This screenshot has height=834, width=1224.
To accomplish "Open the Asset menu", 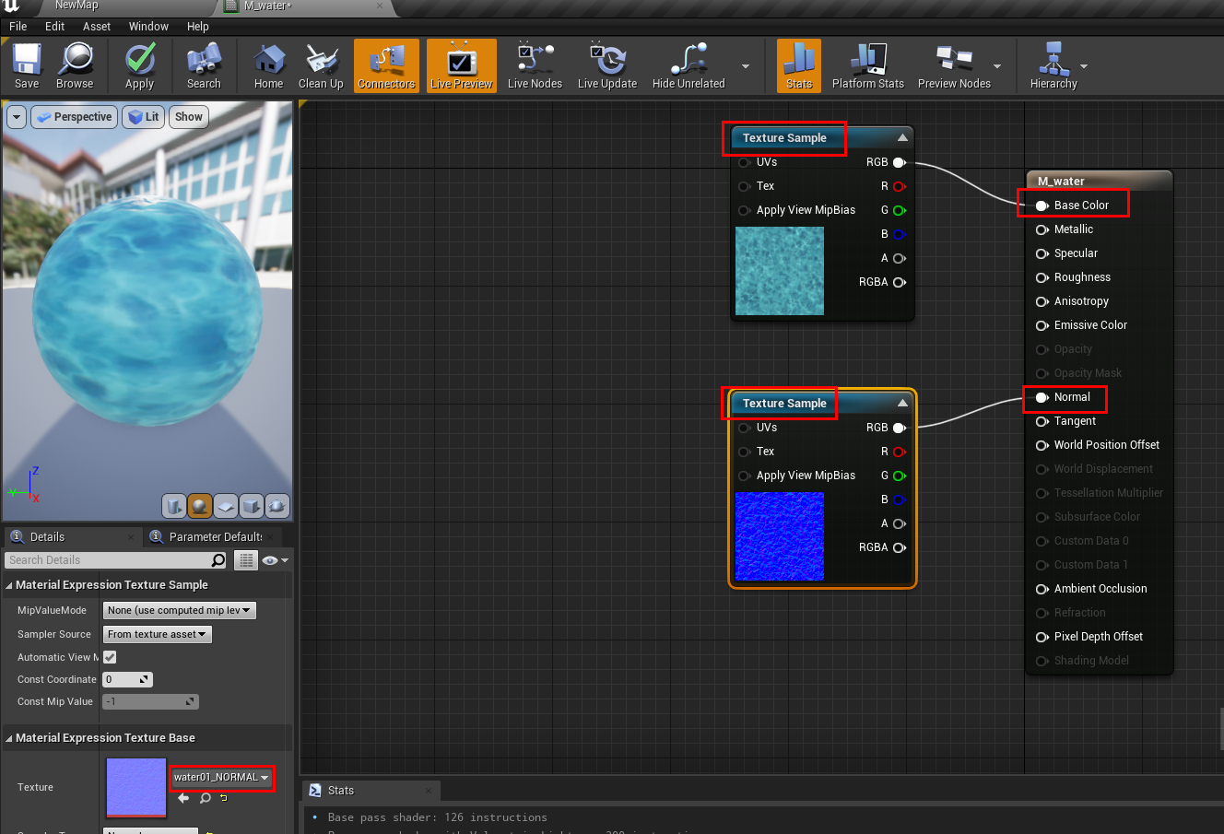I will coord(97,26).
